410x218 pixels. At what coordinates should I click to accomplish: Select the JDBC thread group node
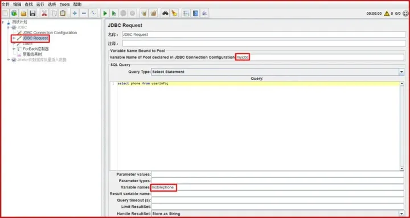click(22, 27)
